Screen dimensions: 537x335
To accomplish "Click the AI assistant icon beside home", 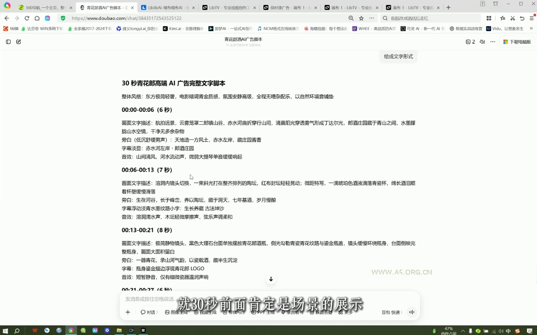I will click(47, 18).
